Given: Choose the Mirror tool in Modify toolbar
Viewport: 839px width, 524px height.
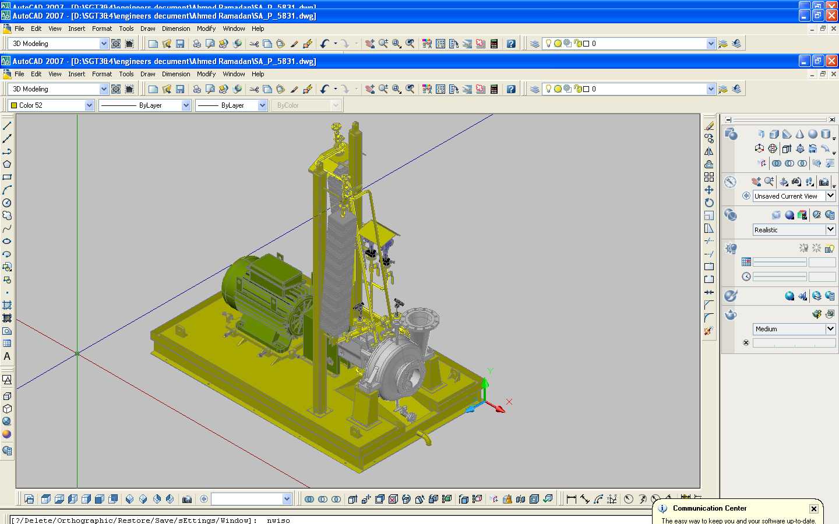Looking at the screenshot, I should (709, 151).
